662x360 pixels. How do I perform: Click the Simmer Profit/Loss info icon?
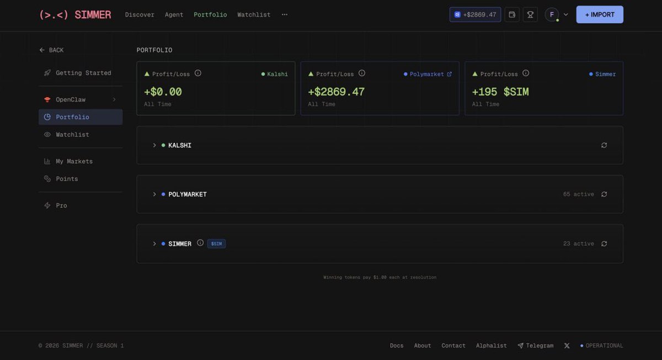[x=526, y=73]
